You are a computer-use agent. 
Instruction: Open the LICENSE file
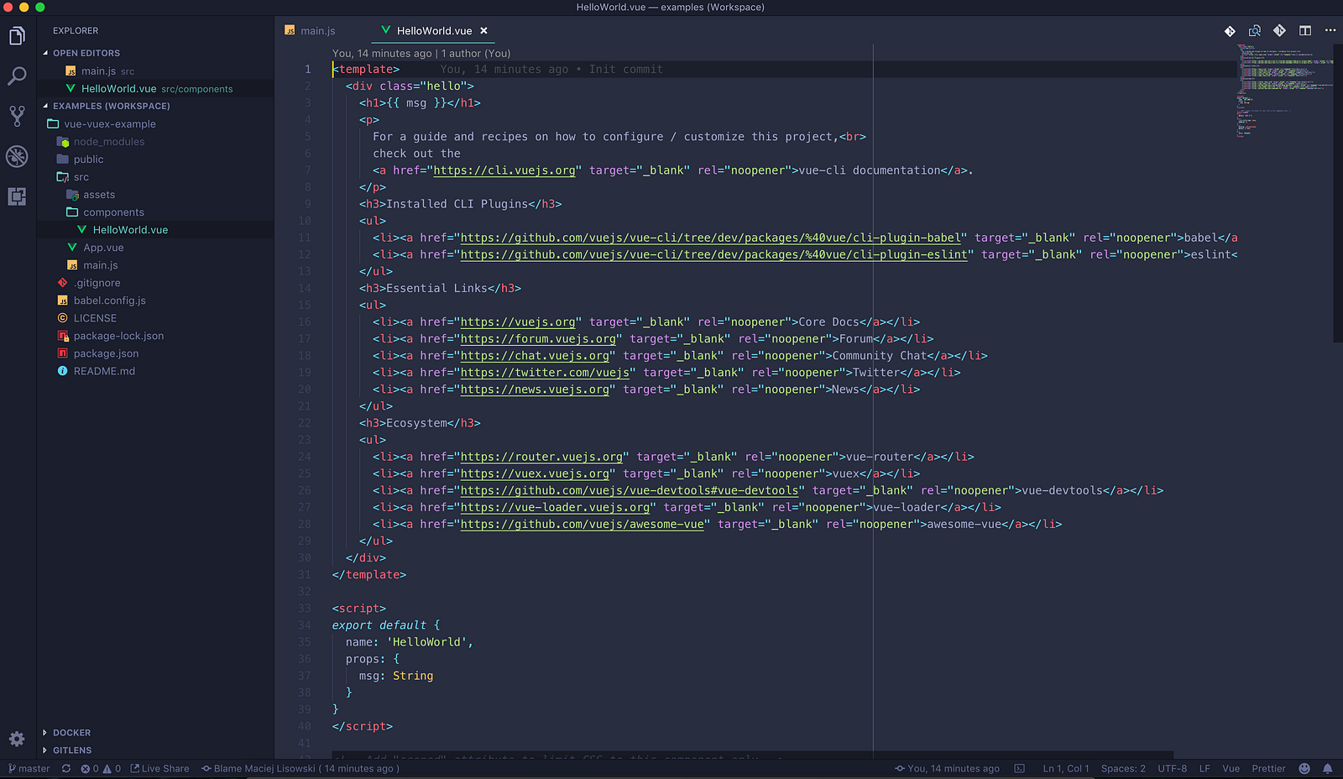click(95, 318)
